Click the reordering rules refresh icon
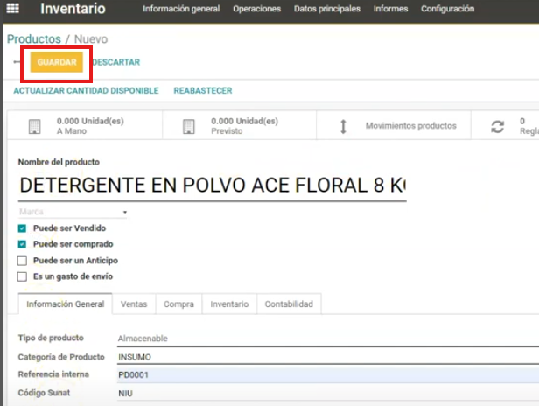The image size is (539, 406). (497, 127)
